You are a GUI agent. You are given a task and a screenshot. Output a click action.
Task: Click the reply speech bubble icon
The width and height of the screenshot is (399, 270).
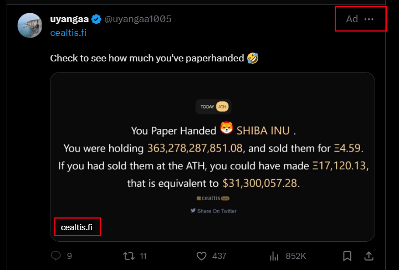[x=56, y=256]
